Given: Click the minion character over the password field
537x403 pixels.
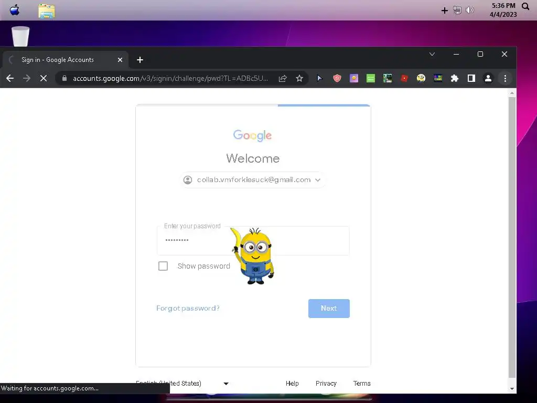Looking at the screenshot, I should [x=253, y=256].
